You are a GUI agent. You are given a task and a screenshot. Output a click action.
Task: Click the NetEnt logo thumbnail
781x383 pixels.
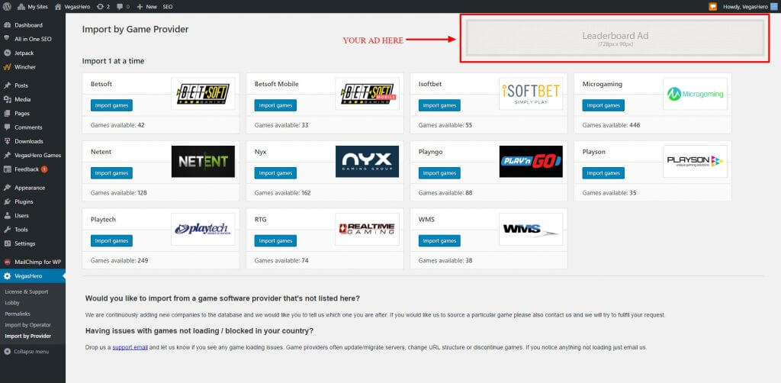click(x=203, y=162)
